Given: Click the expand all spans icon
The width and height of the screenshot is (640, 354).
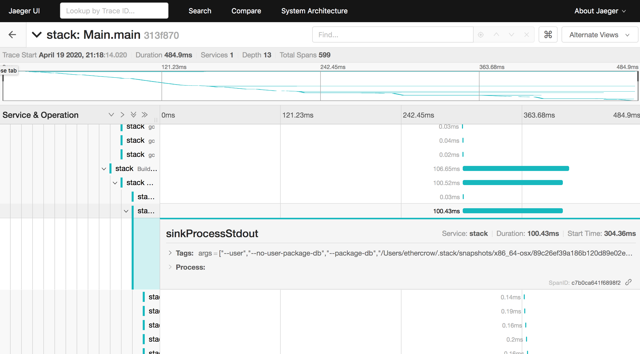Looking at the screenshot, I should tap(134, 115).
